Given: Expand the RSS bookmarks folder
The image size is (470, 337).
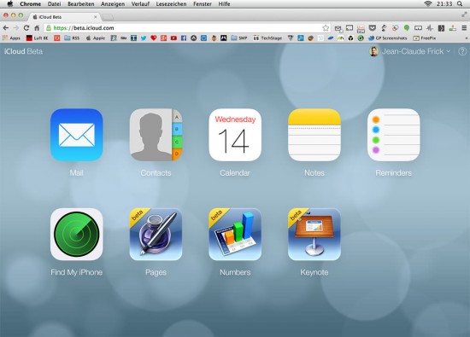Looking at the screenshot, I should (x=72, y=38).
